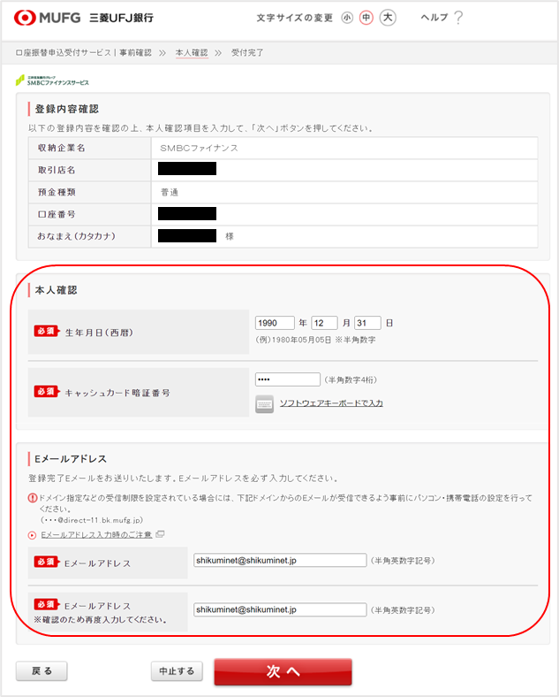
Task: Focus the birth year field showing 1990
Action: coord(274,323)
